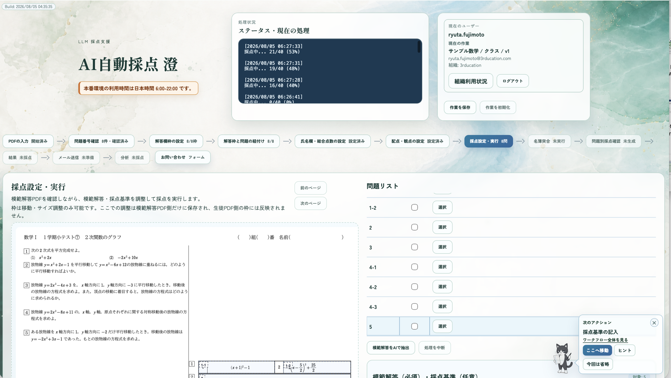The width and height of the screenshot is (671, 378).
Task: Close the 次のアクション popup
Action: [654, 323]
